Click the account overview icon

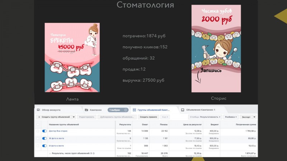tap(38, 110)
